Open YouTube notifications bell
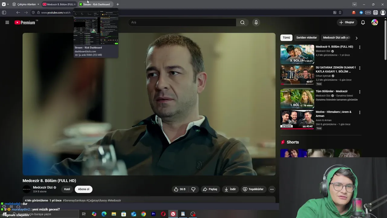 [x=363, y=22]
